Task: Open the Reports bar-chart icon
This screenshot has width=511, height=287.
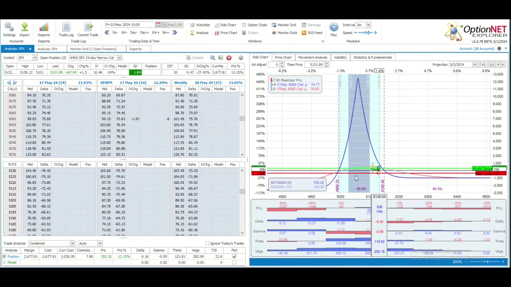Action: pos(44,27)
